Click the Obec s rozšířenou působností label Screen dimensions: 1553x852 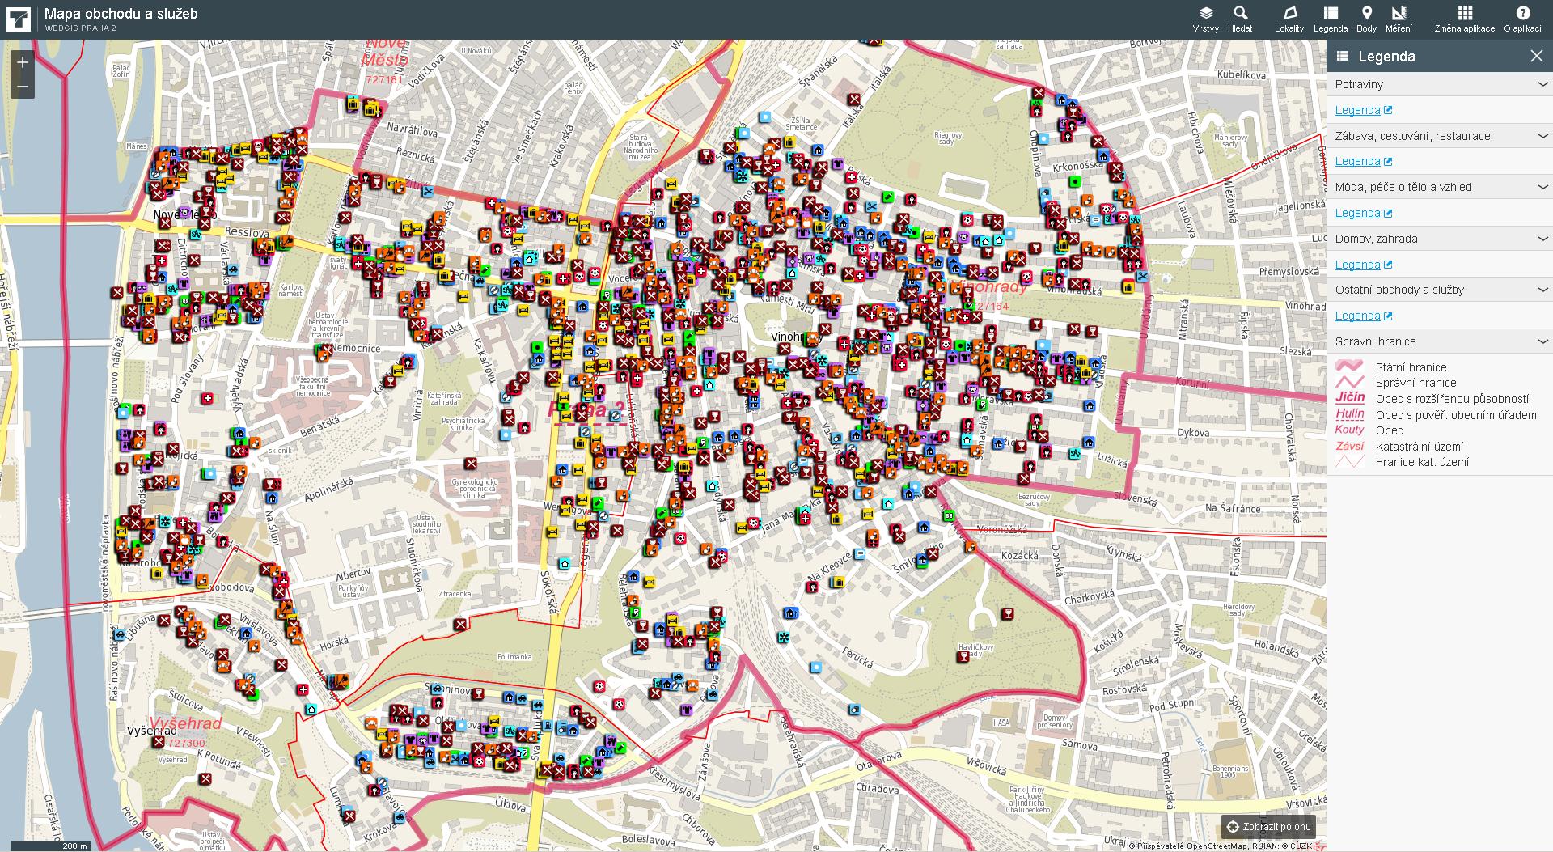pyautogui.click(x=1452, y=399)
